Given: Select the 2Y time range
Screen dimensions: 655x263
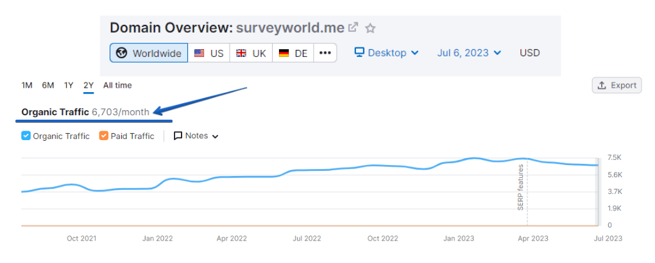Looking at the screenshot, I should pyautogui.click(x=89, y=86).
